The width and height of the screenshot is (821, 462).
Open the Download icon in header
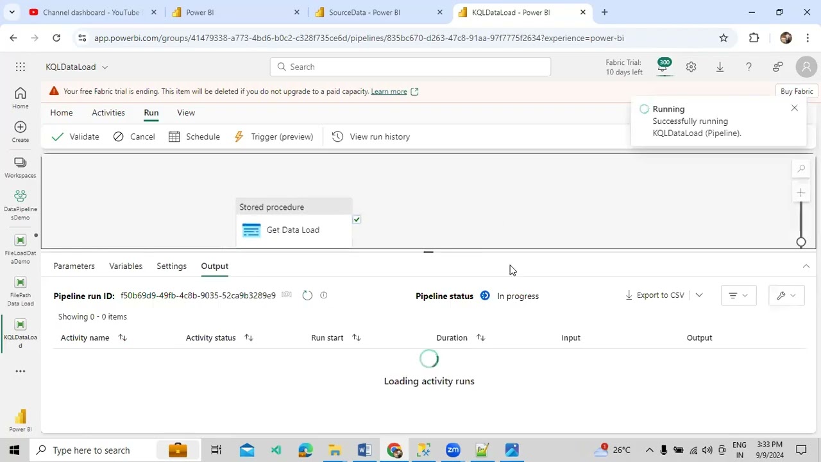tap(720, 67)
